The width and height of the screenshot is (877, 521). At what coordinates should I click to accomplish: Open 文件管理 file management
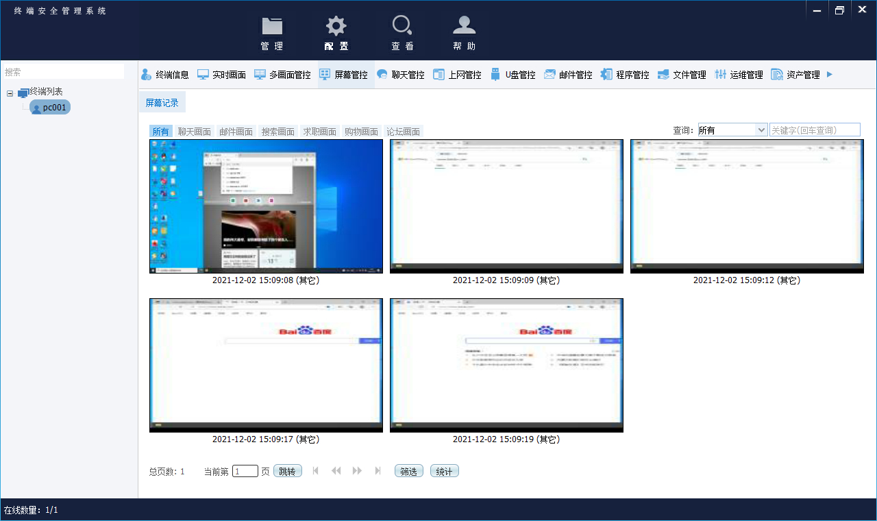coord(682,75)
